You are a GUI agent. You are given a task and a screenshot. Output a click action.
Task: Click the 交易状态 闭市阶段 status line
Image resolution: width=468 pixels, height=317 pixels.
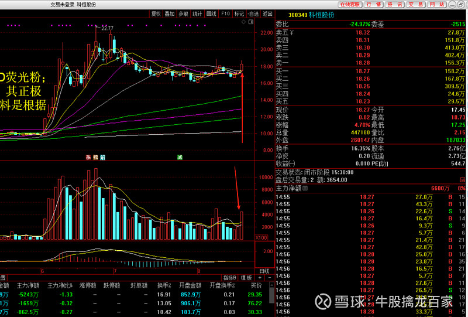click(x=315, y=172)
